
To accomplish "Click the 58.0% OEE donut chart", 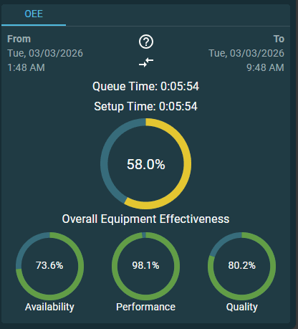I will pos(145,164).
